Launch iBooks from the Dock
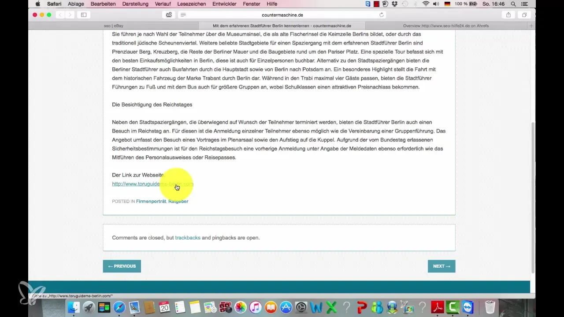Viewport: 564px width, 317px height. point(271,307)
